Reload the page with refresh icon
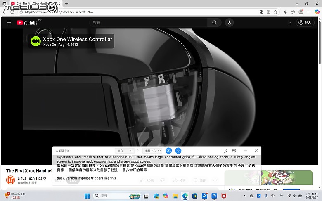 pyautogui.click(x=12, y=12)
